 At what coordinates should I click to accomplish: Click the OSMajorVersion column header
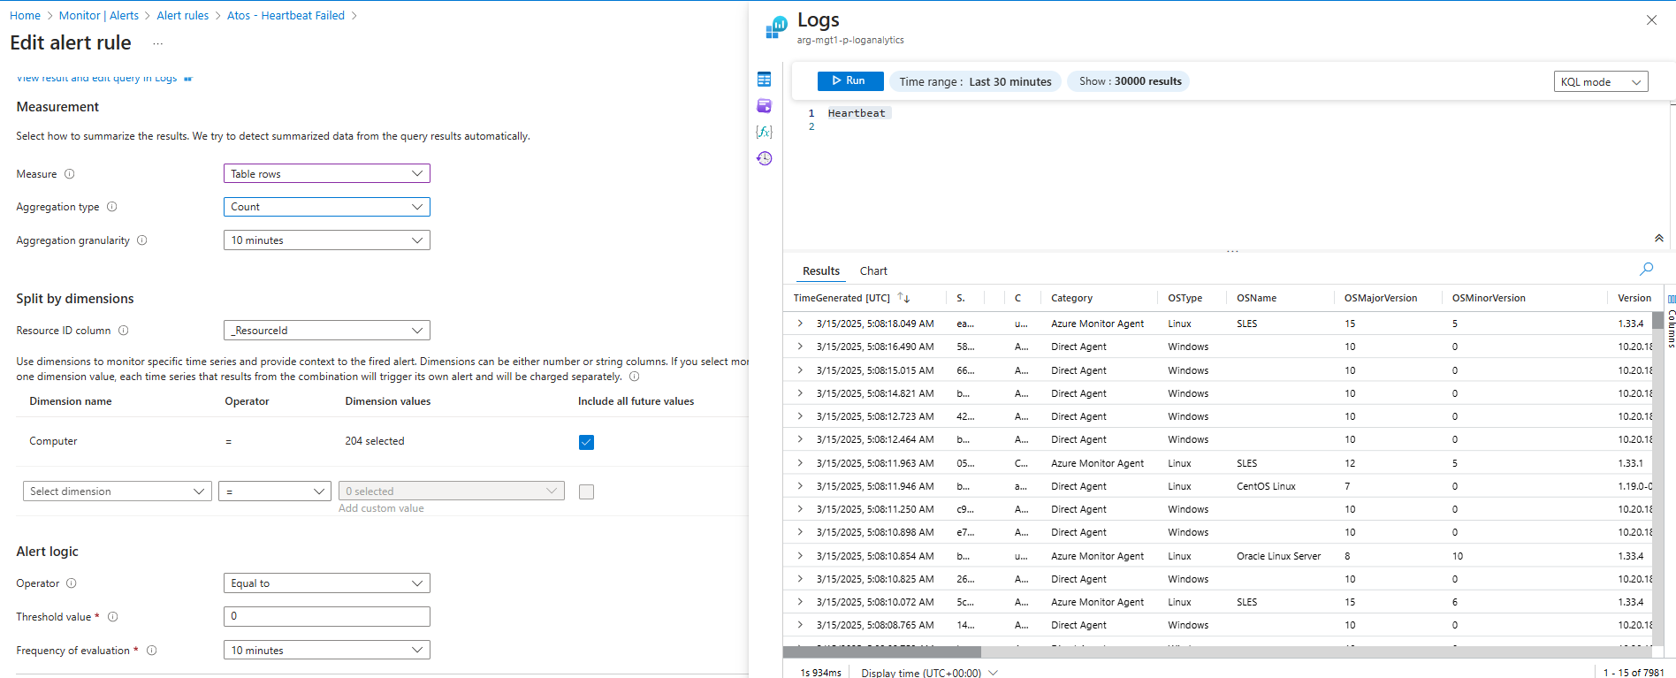pyautogui.click(x=1381, y=298)
